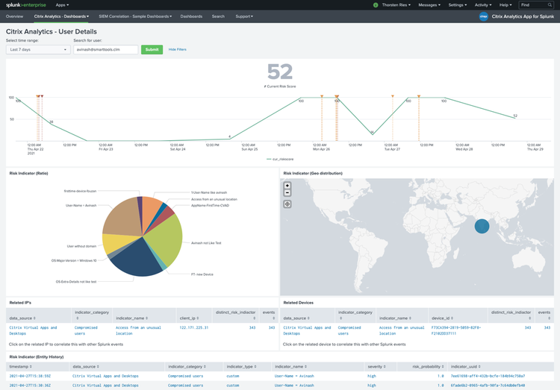This screenshot has height=390, width=560.
Task: Open the Support nav dropdown
Action: click(x=244, y=16)
